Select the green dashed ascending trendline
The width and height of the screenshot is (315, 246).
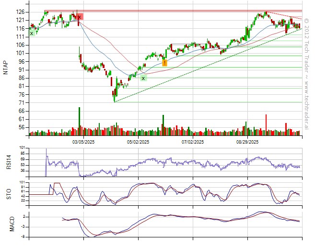click(x=201, y=73)
